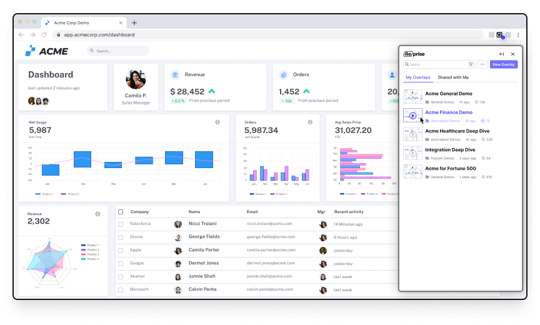The width and height of the screenshot is (540, 325).
Task: Click the lock icon in address bar
Action: point(58,35)
